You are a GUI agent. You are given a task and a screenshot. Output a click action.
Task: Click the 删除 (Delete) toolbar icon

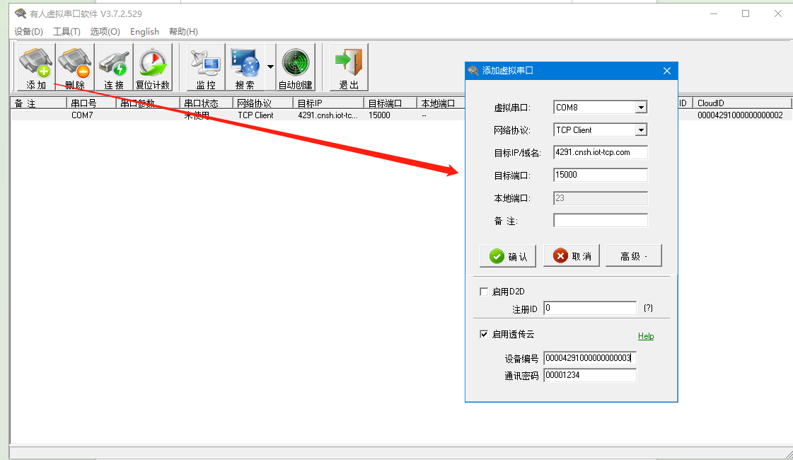(75, 67)
